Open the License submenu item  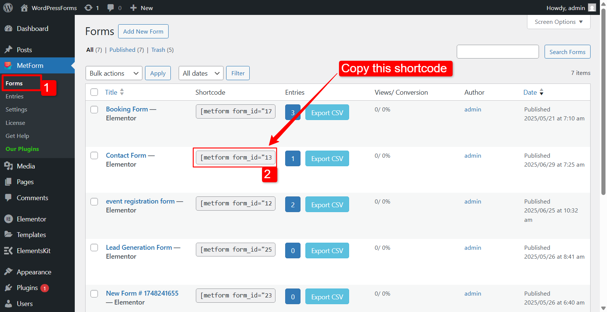(x=15, y=123)
